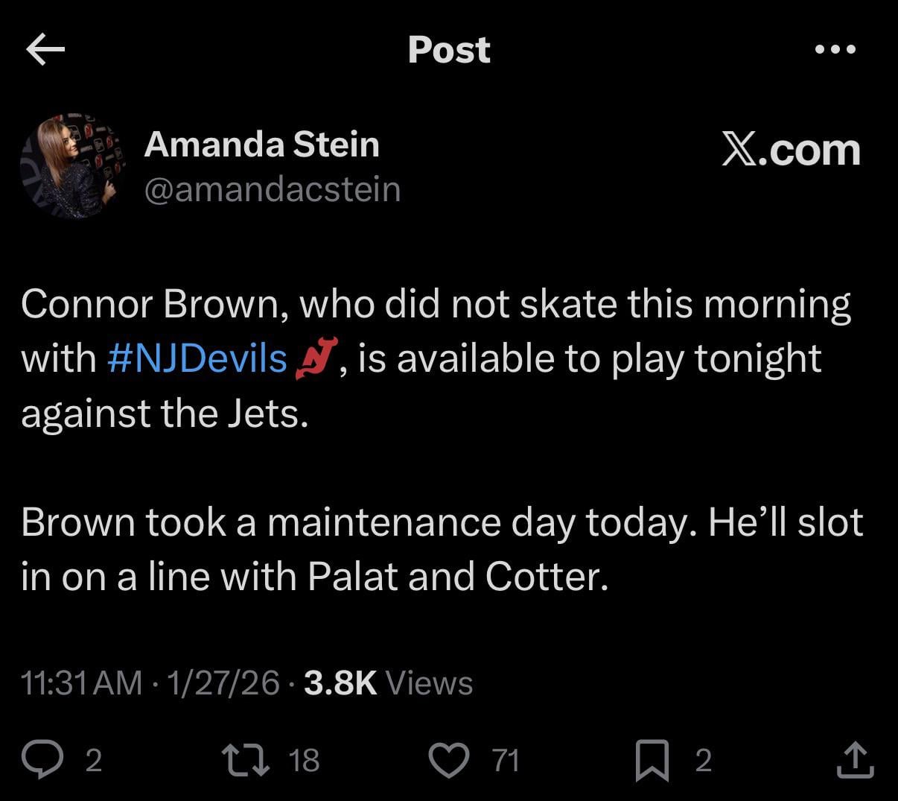
Task: Open the Amanda Stein display name
Action: (261, 144)
